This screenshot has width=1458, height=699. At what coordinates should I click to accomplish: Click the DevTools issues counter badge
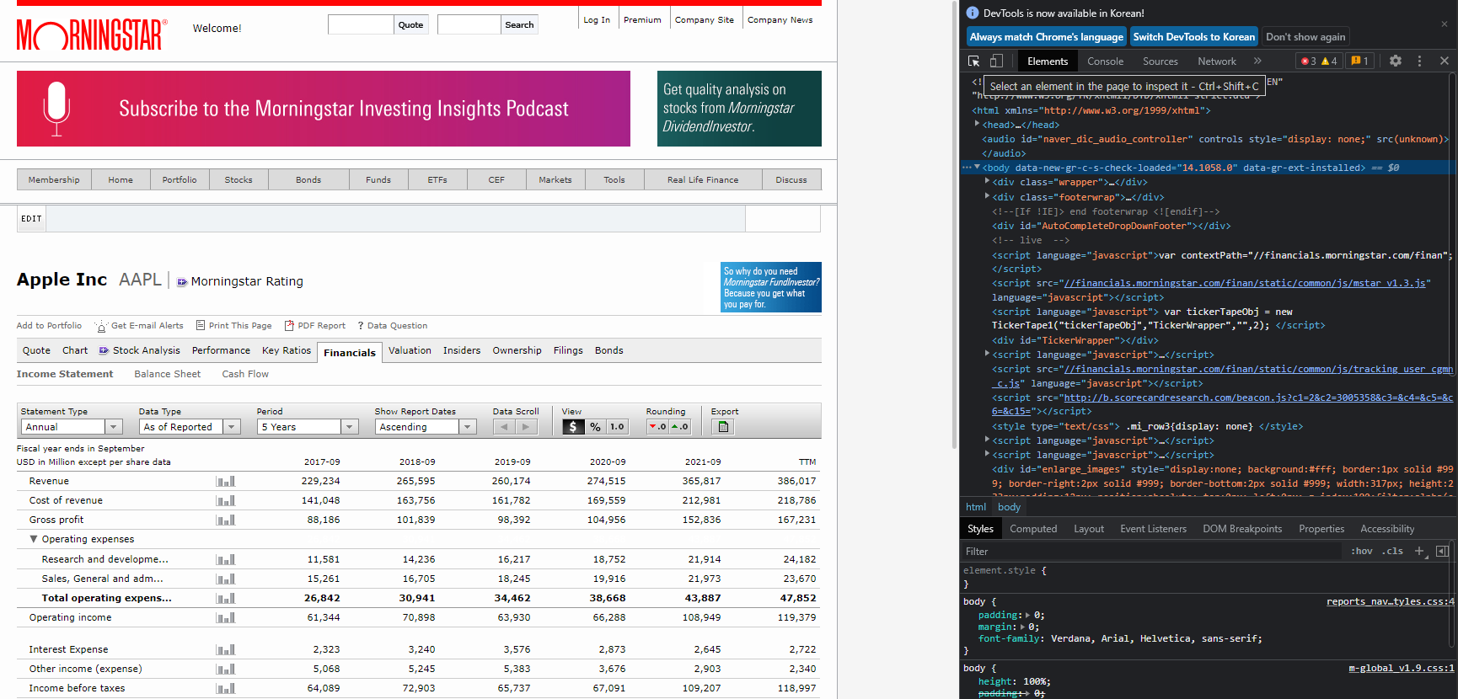(x=1359, y=61)
